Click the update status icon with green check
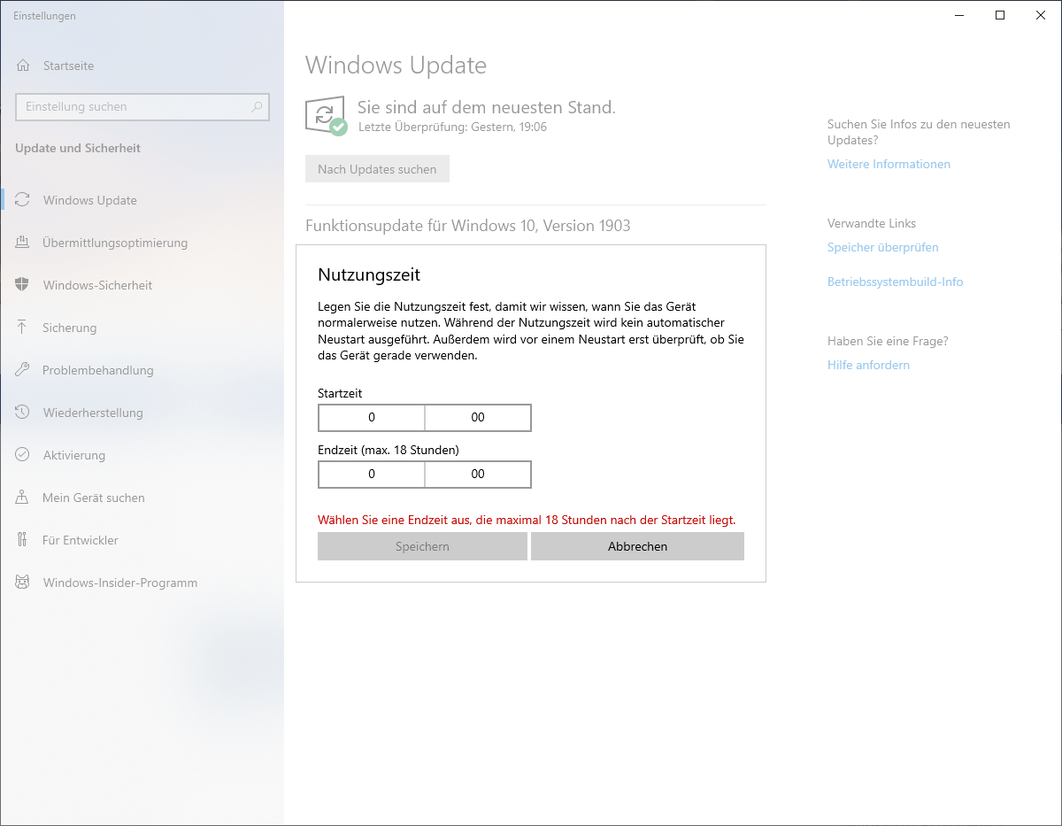The height and width of the screenshot is (826, 1062). pyautogui.click(x=326, y=116)
